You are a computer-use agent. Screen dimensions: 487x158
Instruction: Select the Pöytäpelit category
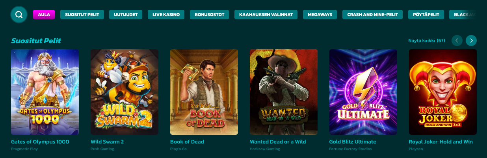(426, 15)
